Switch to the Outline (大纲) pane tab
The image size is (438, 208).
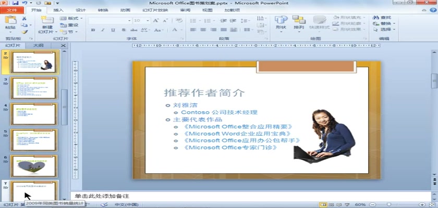pos(38,46)
